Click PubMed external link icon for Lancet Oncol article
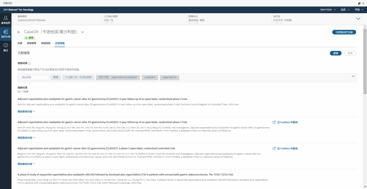The image size is (367, 189). (274, 122)
